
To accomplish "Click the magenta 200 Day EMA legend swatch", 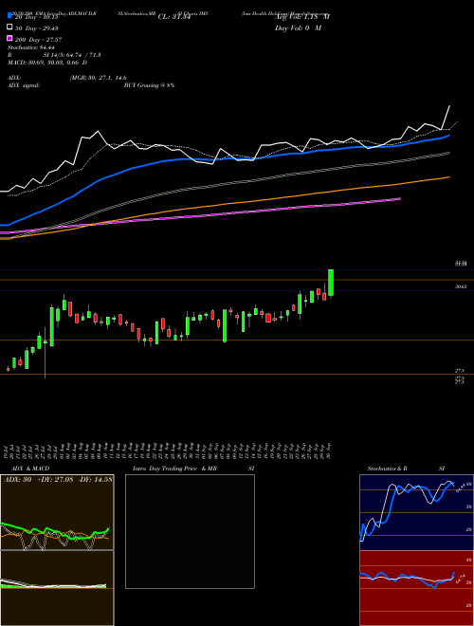I will coord(9,38).
